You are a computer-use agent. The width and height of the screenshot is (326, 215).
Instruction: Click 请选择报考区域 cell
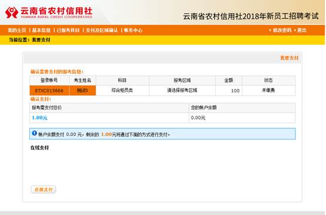coord(182,91)
